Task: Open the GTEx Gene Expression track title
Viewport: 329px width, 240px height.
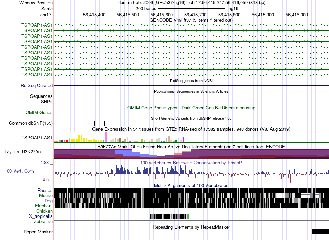Action: (x=191, y=129)
